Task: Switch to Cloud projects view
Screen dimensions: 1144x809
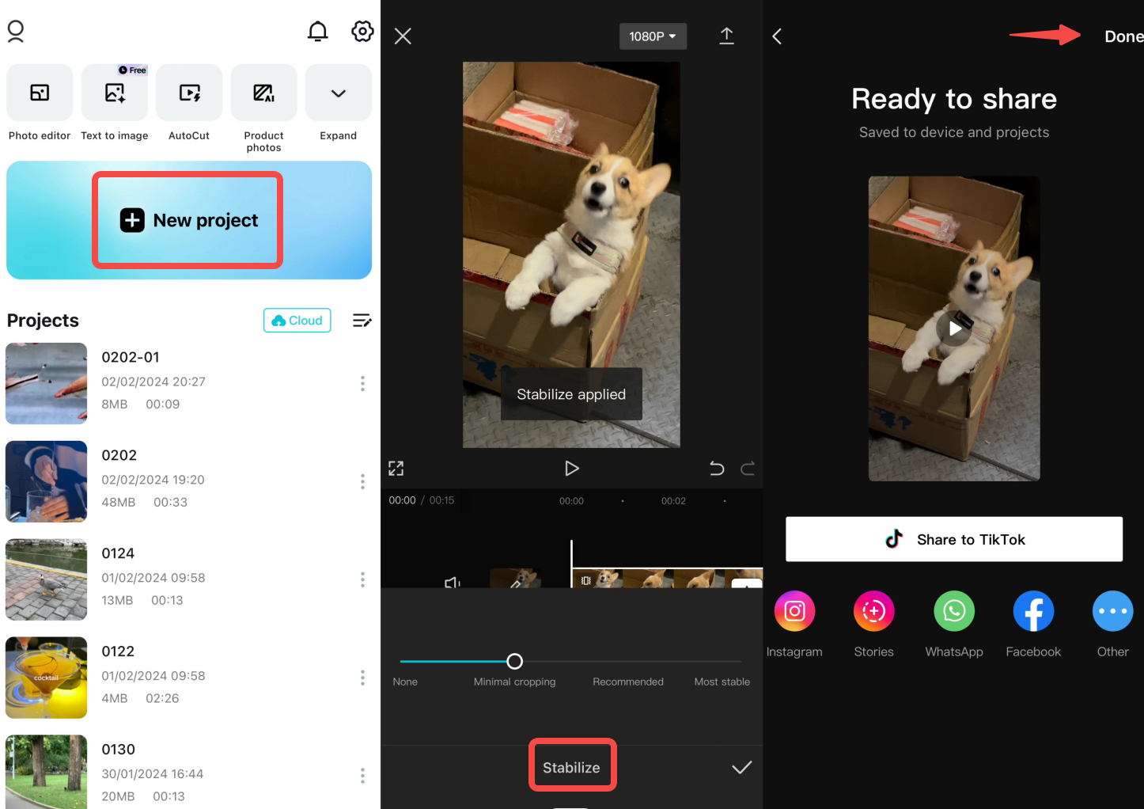Action: (x=297, y=320)
